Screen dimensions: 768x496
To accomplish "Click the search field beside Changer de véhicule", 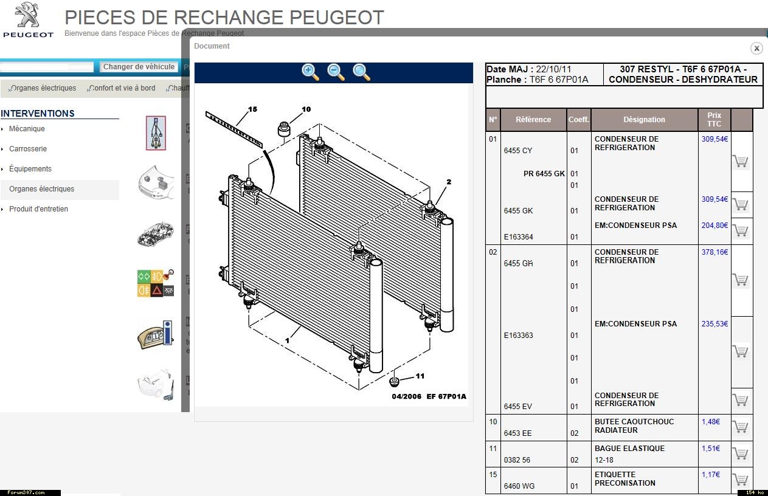I will pyautogui.click(x=47, y=67).
